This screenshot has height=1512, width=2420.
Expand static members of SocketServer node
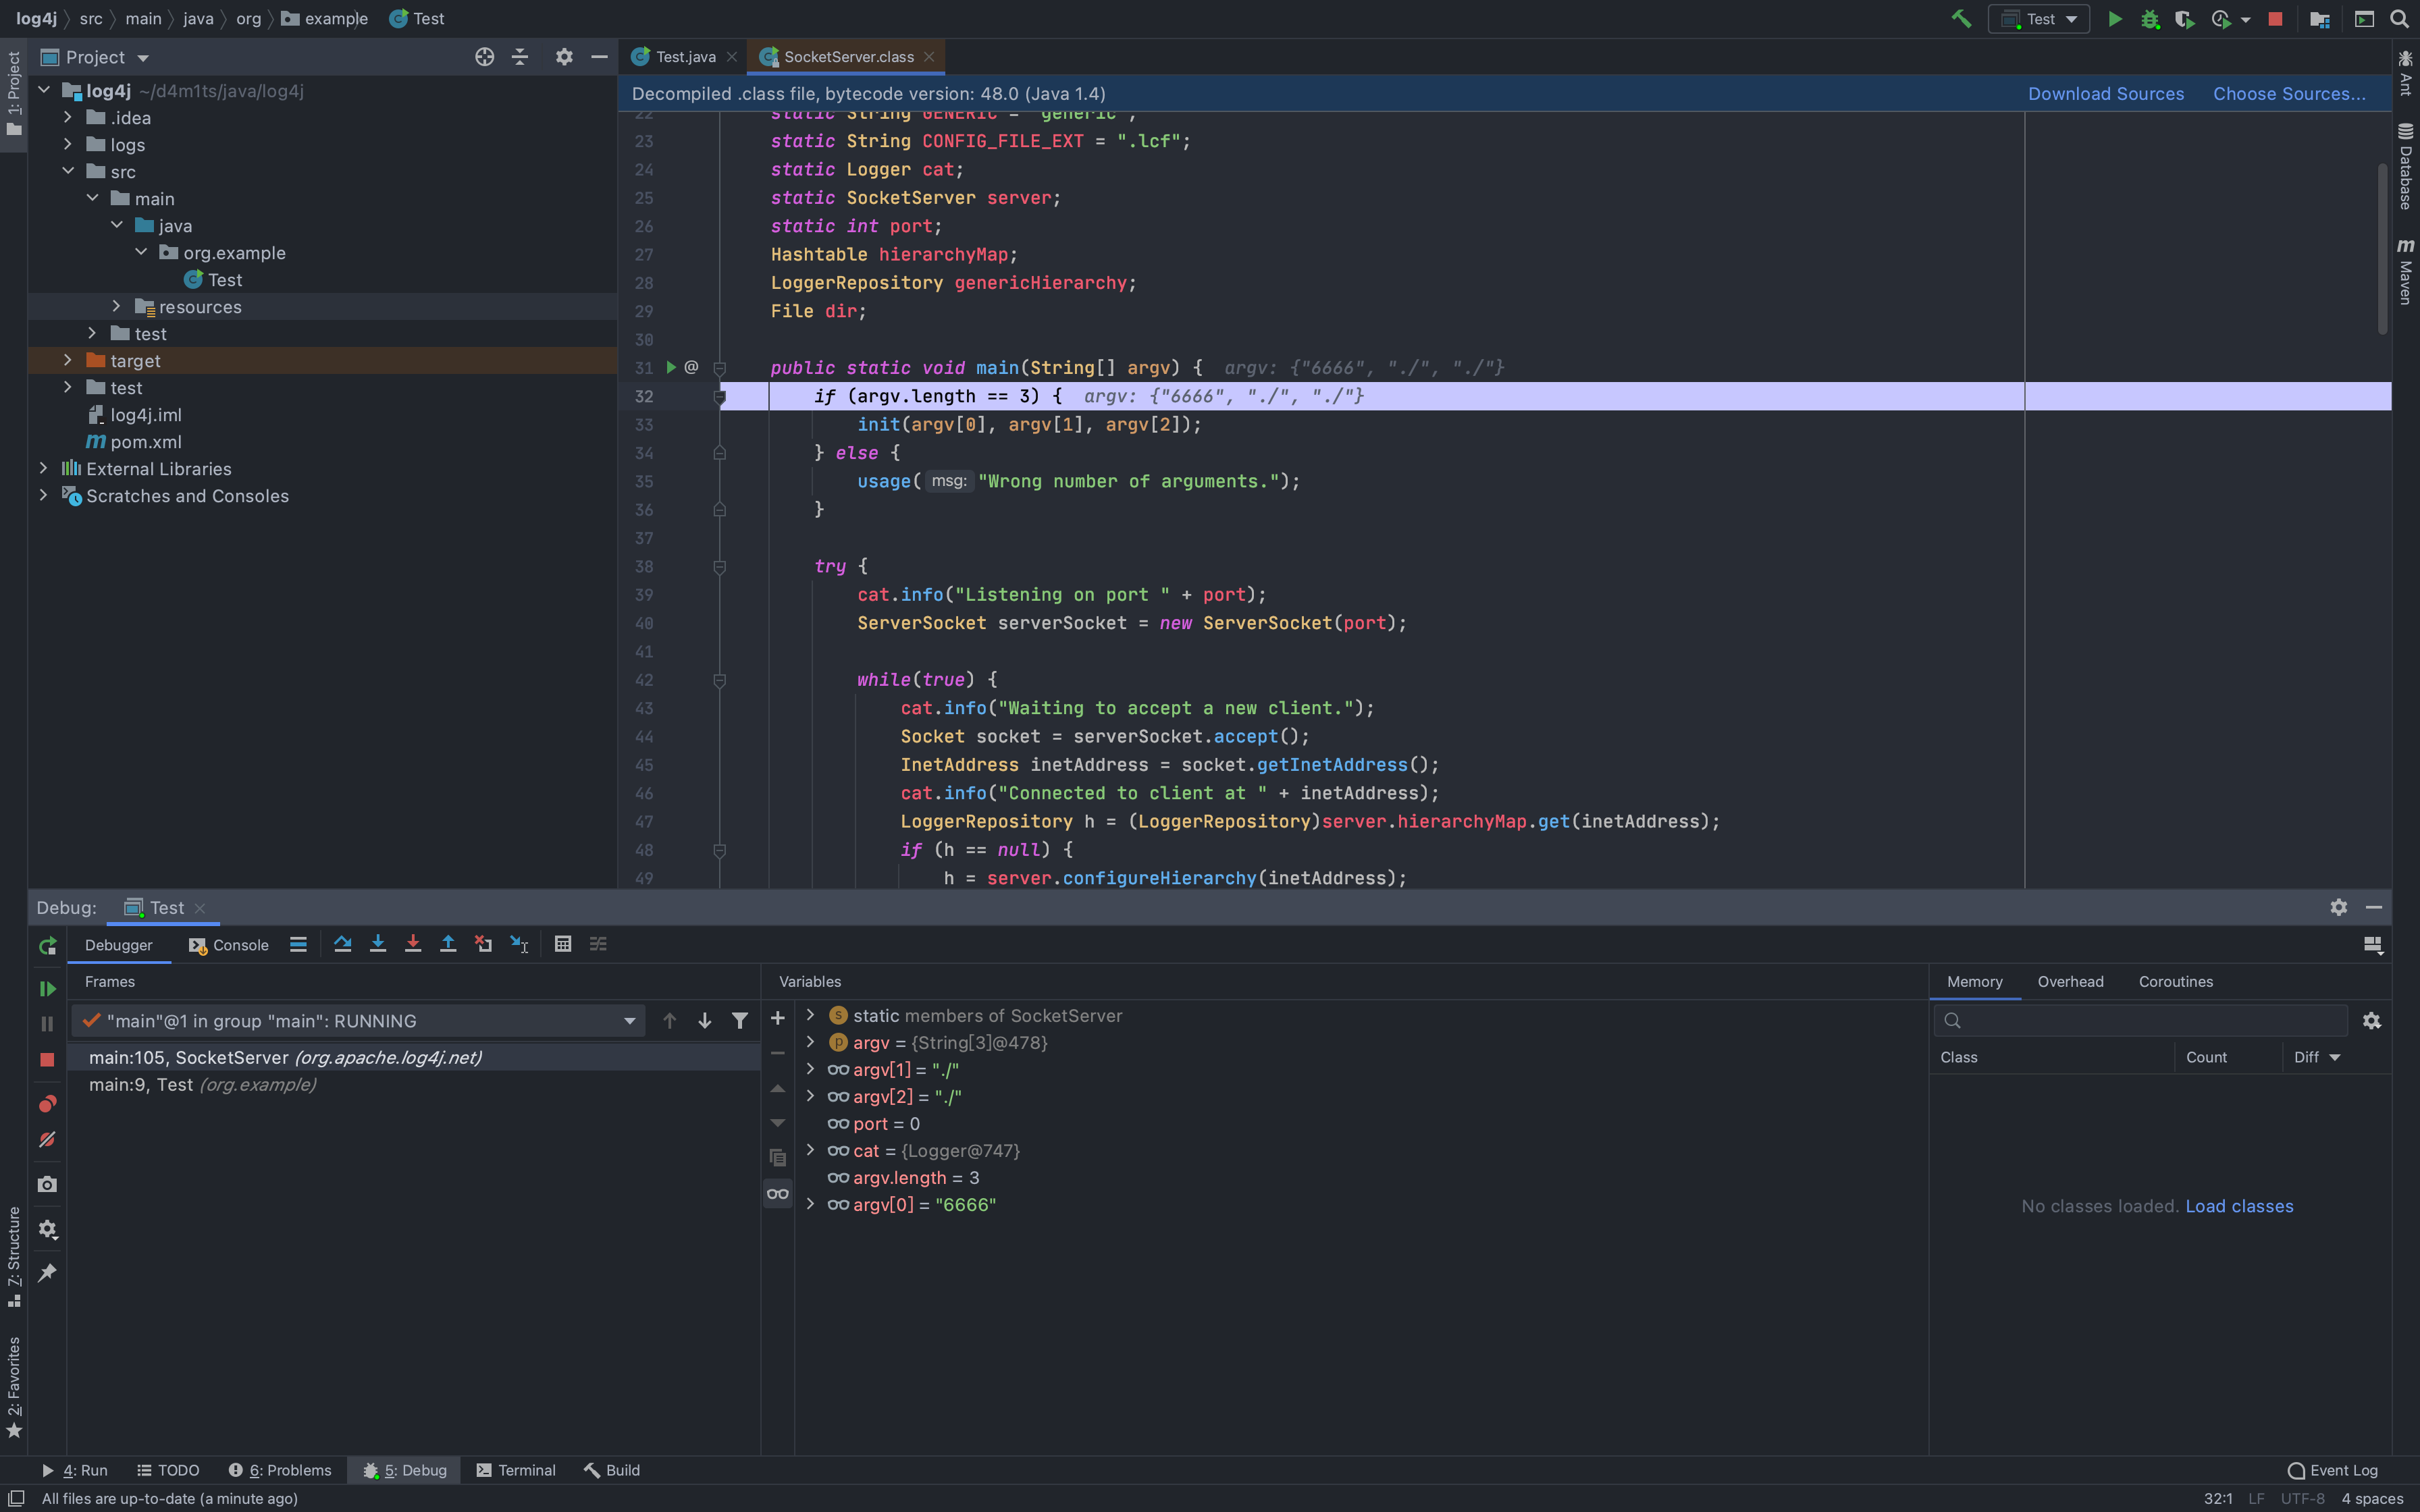[810, 1015]
